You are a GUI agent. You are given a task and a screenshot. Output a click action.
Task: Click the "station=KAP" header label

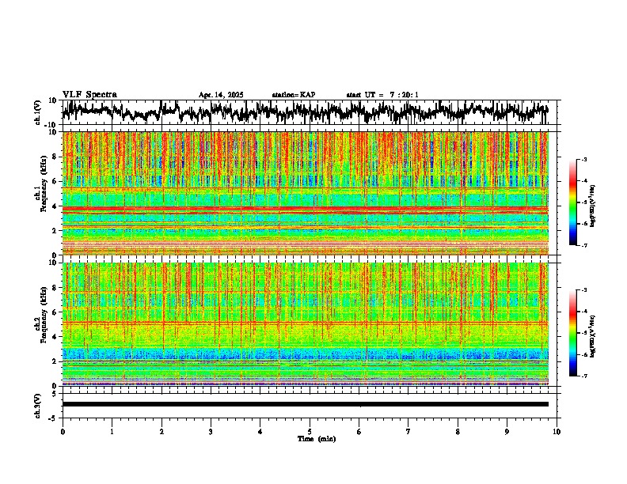(x=294, y=95)
